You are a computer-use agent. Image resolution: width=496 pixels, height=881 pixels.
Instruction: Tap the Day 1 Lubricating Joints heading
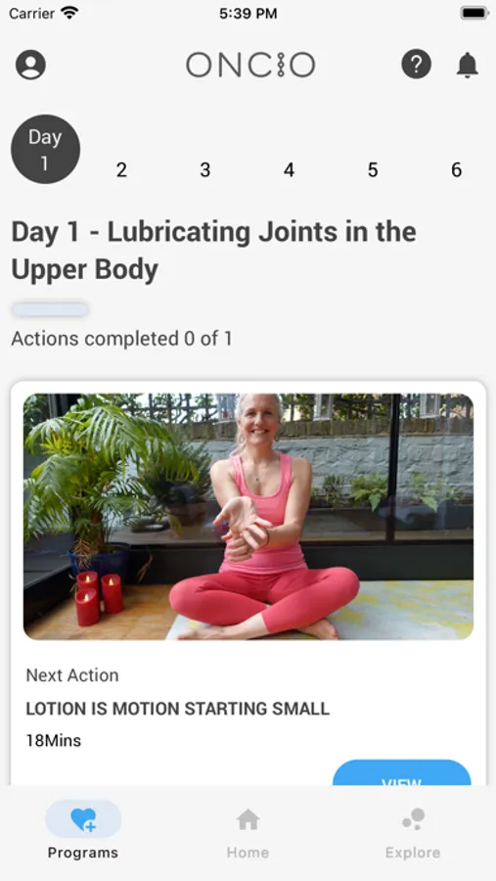click(214, 251)
